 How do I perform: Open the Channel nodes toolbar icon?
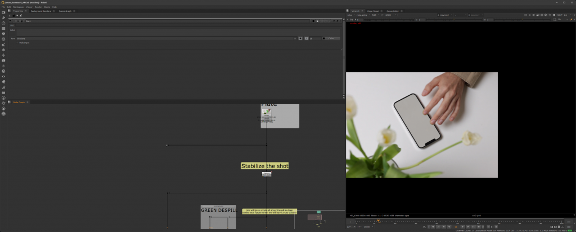pos(3,28)
